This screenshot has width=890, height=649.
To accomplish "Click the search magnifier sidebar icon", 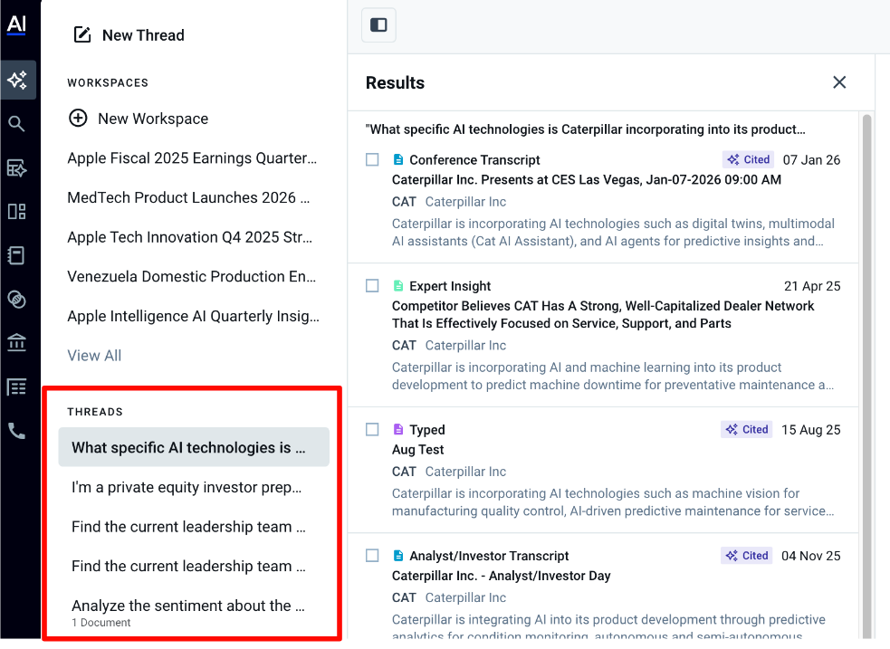I will [16, 124].
